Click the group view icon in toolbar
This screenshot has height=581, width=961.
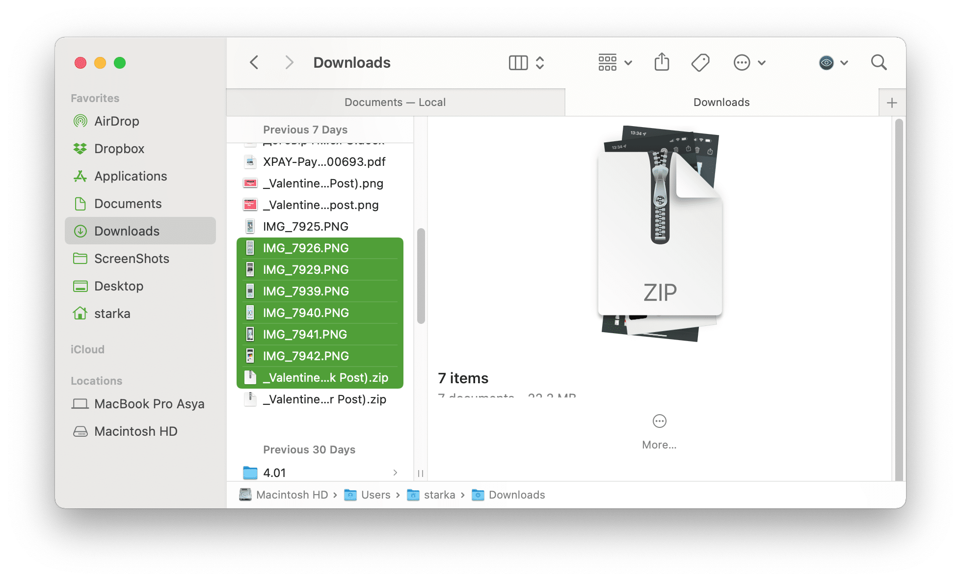[x=608, y=63]
